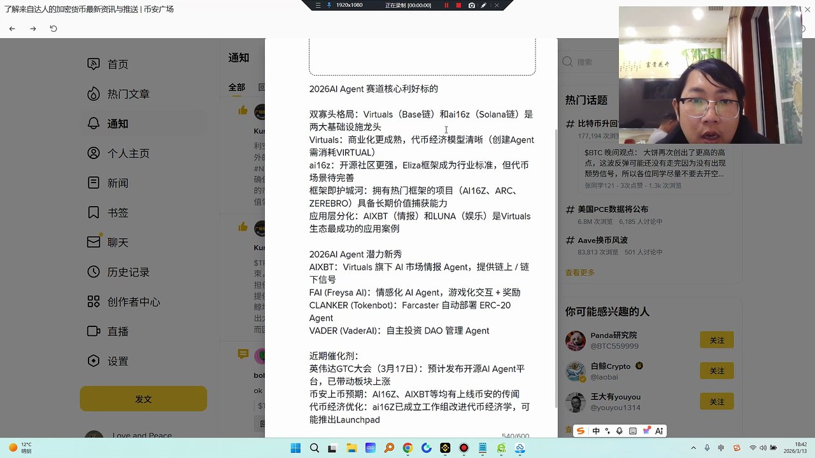
Task: Open Chrome from the taskbar
Action: click(x=407, y=448)
